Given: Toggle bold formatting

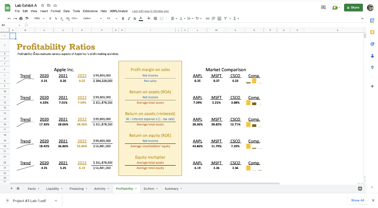Looking at the screenshot, I should coord(123,18).
